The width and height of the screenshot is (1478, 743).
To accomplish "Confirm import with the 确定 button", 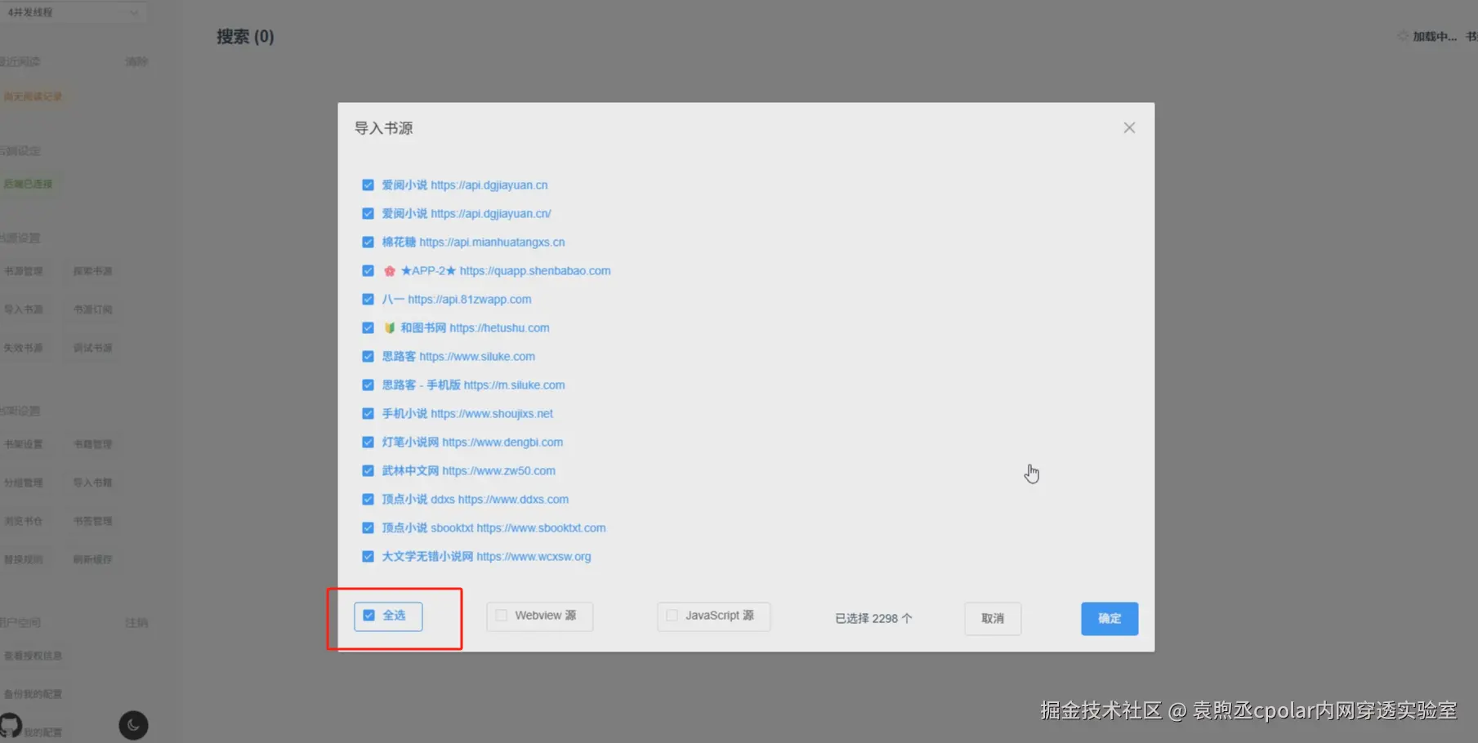I will pyautogui.click(x=1110, y=619).
